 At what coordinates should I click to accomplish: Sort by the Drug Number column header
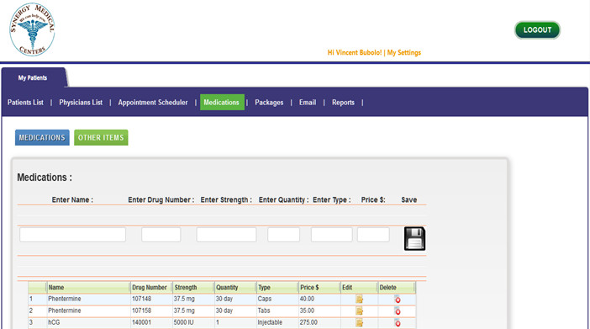coord(151,288)
